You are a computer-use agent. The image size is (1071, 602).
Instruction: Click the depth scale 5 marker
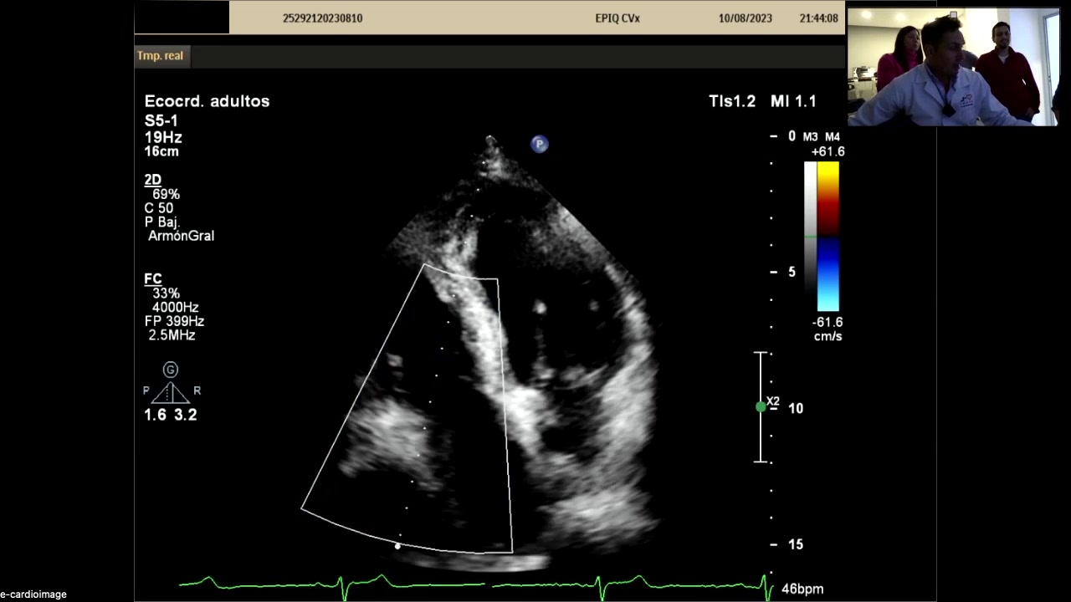point(792,273)
